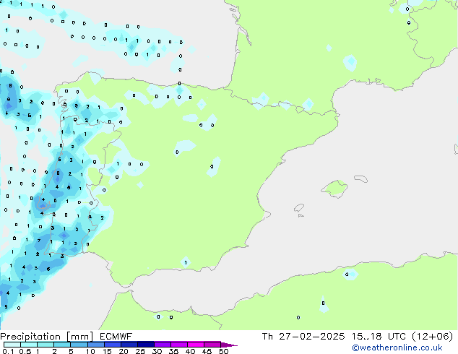Click the 30–35 mm purple swatch
The width and height of the screenshot is (458, 354).
(162, 345)
